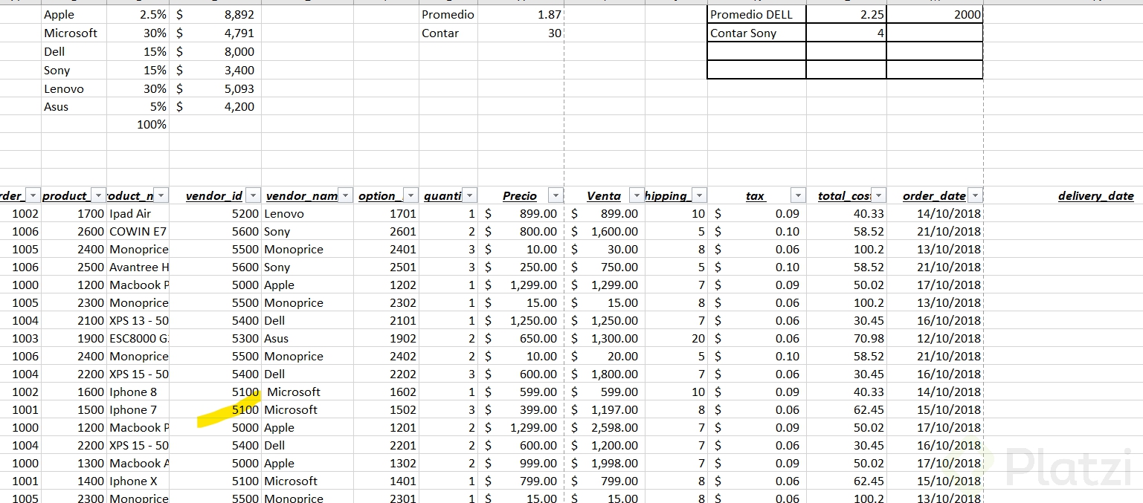Click option id cell 1401
The width and height of the screenshot is (1143, 503).
(x=386, y=481)
